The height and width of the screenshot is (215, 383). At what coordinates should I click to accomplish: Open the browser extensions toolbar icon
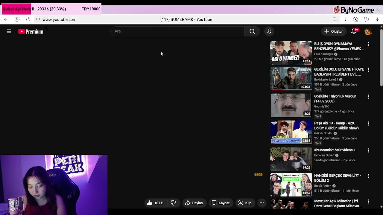coord(367,19)
